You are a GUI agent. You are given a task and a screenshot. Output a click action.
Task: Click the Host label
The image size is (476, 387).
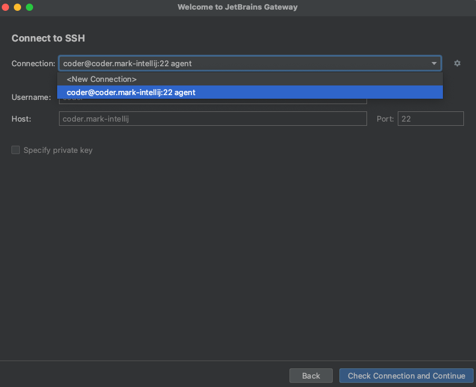[21, 119]
